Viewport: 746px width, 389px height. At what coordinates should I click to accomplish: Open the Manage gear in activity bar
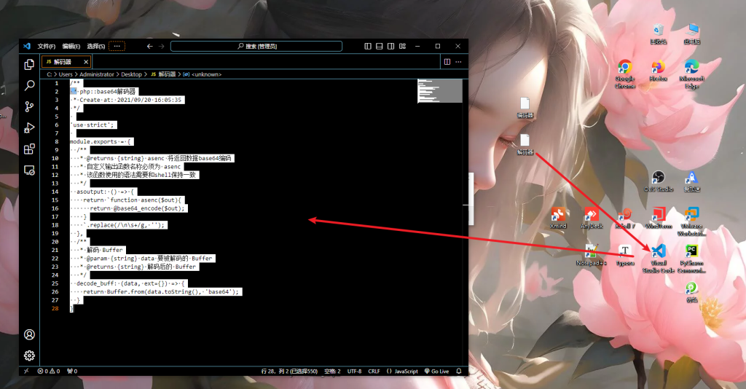[x=29, y=355]
